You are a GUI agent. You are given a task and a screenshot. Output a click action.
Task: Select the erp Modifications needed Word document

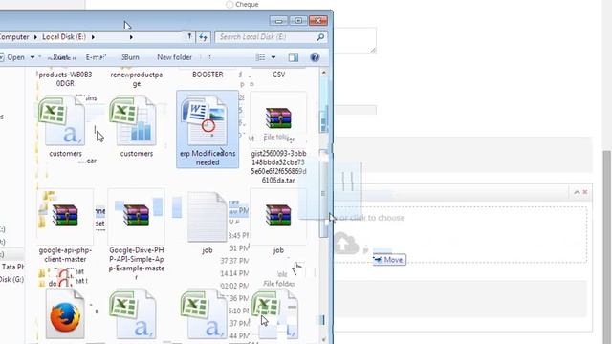pos(208,130)
